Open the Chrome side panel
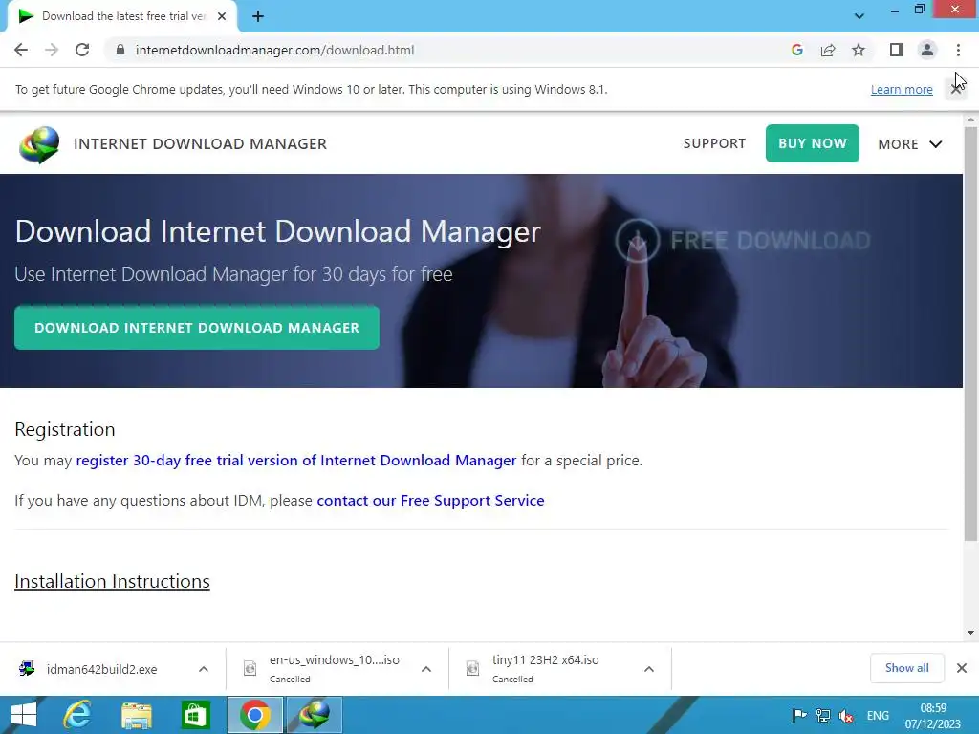 (897, 50)
